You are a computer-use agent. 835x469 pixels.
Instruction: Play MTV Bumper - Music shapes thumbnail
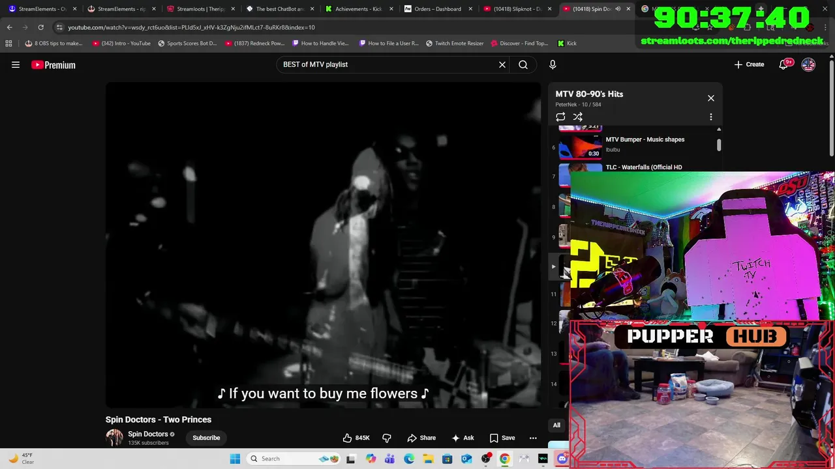[580, 147]
